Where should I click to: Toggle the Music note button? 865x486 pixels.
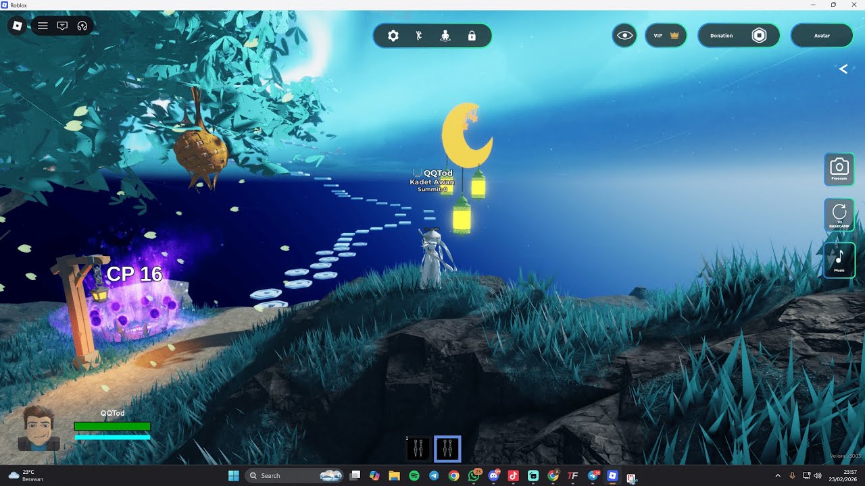point(839,261)
